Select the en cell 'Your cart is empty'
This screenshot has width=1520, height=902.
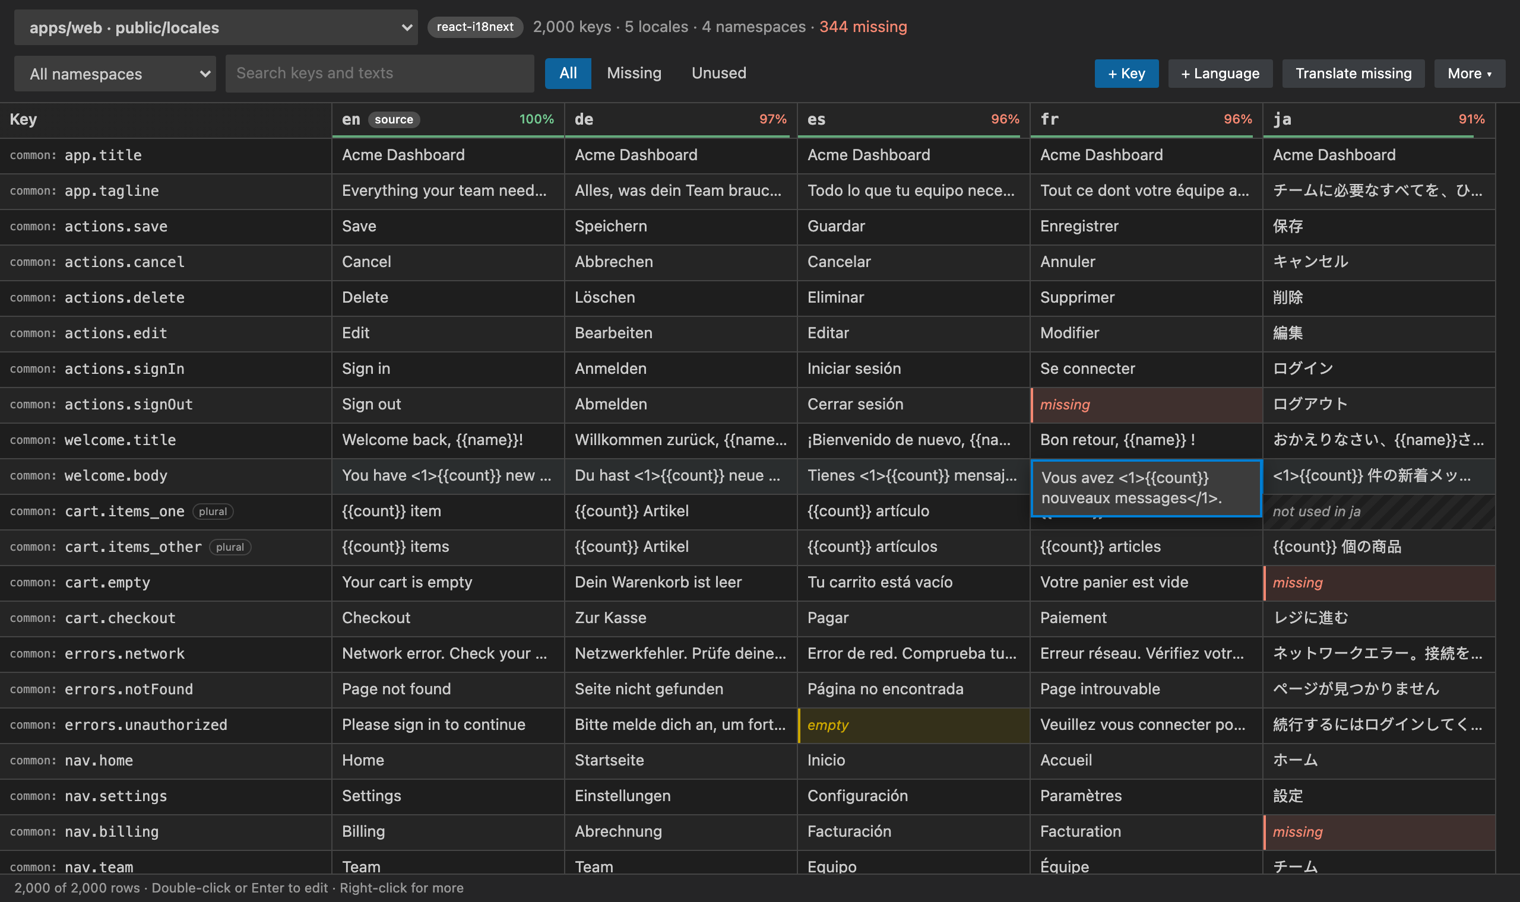tap(448, 583)
